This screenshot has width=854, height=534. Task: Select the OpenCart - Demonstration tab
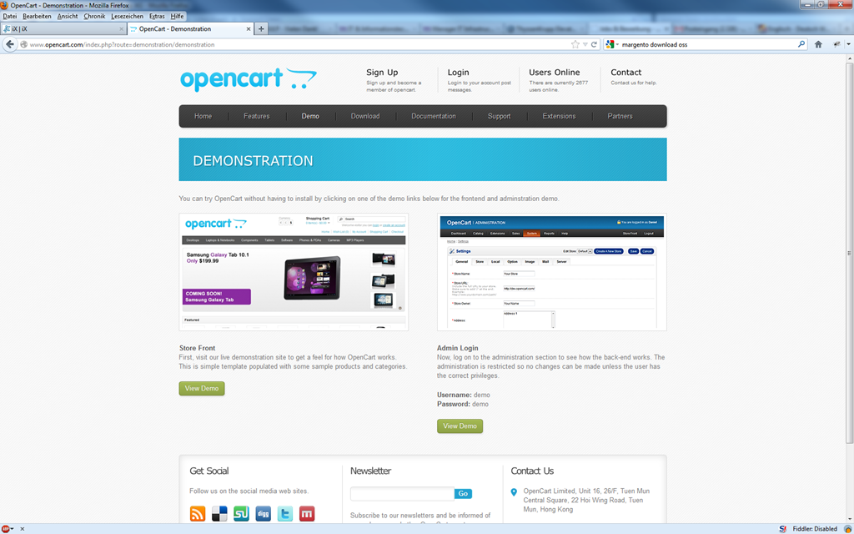(190, 29)
